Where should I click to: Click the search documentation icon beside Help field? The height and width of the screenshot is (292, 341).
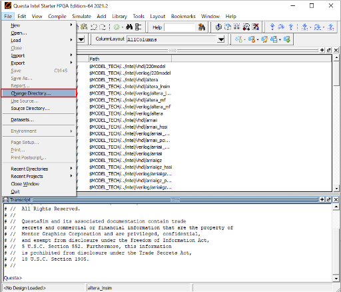tap(202, 27)
